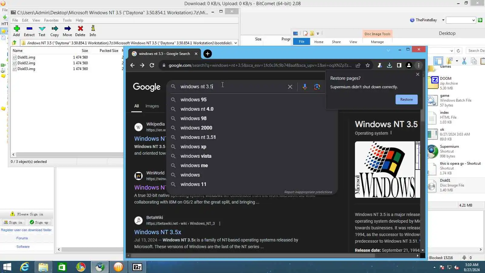This screenshot has width=485, height=273.
Task: Click the Sign in button in BitComet
Action: (13, 222)
